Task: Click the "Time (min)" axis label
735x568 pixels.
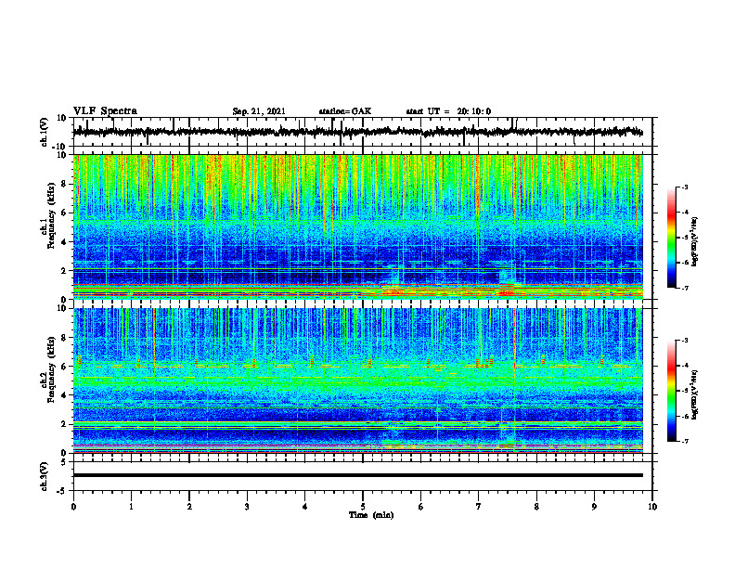Action: pyautogui.click(x=371, y=515)
